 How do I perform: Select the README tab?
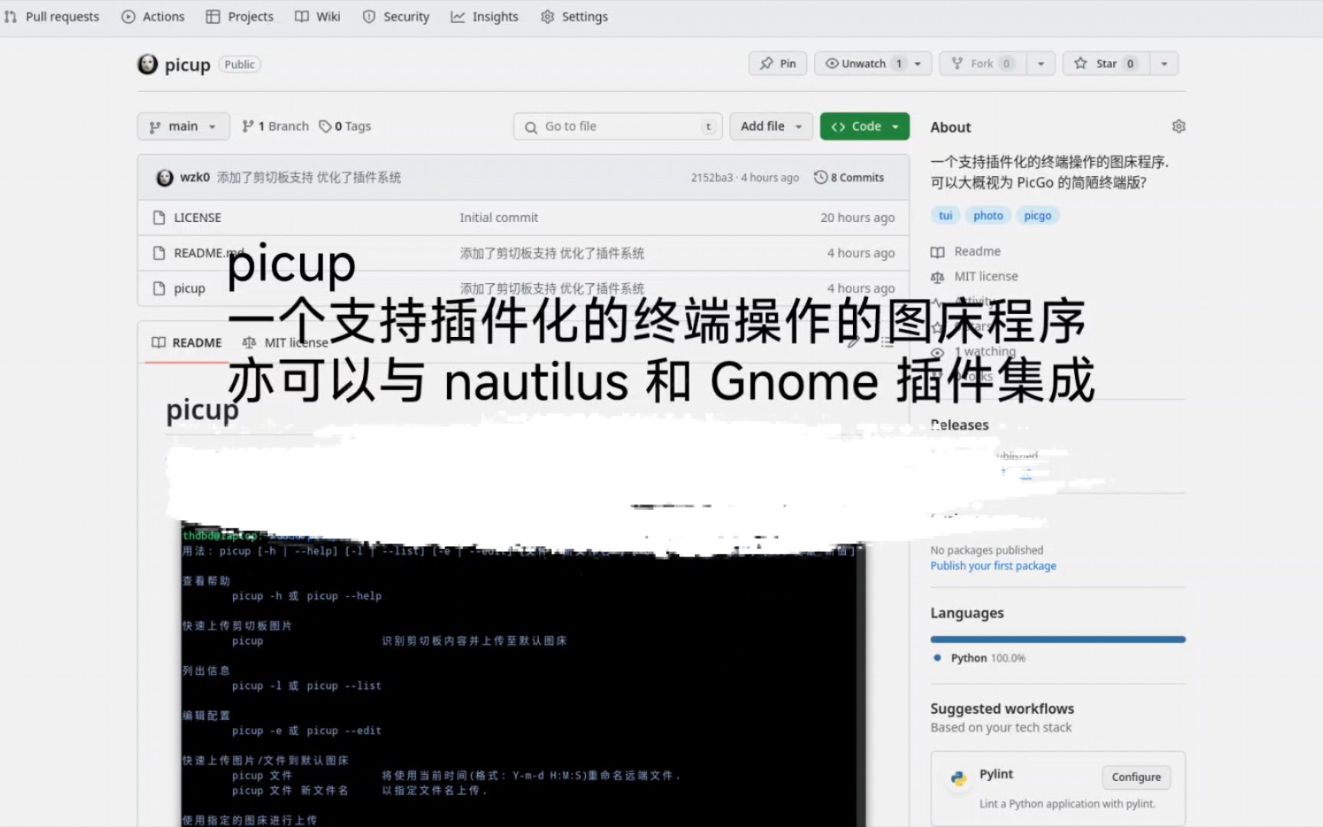[187, 343]
